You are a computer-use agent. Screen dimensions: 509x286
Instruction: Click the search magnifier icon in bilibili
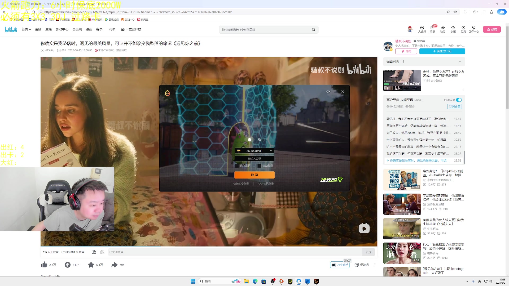click(314, 30)
